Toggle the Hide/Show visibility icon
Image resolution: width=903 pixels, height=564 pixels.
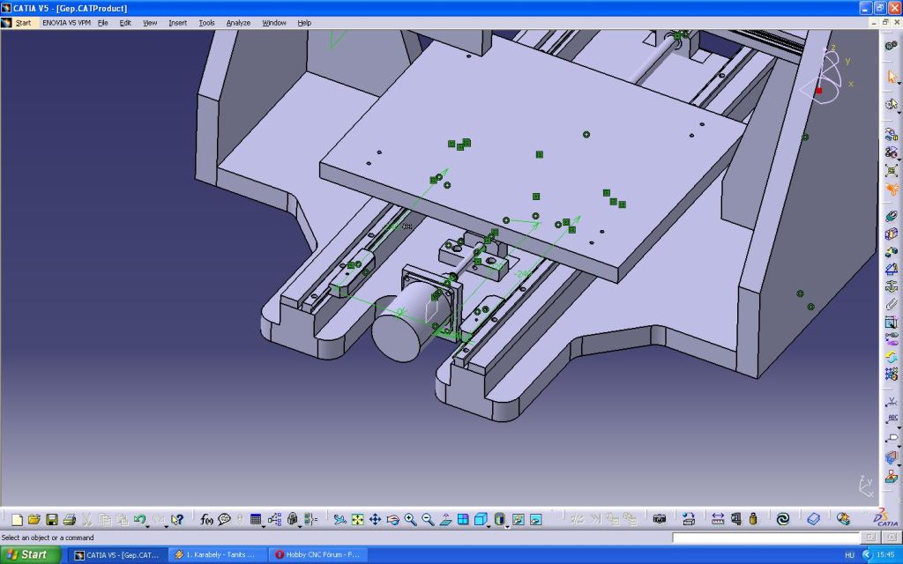tap(519, 520)
